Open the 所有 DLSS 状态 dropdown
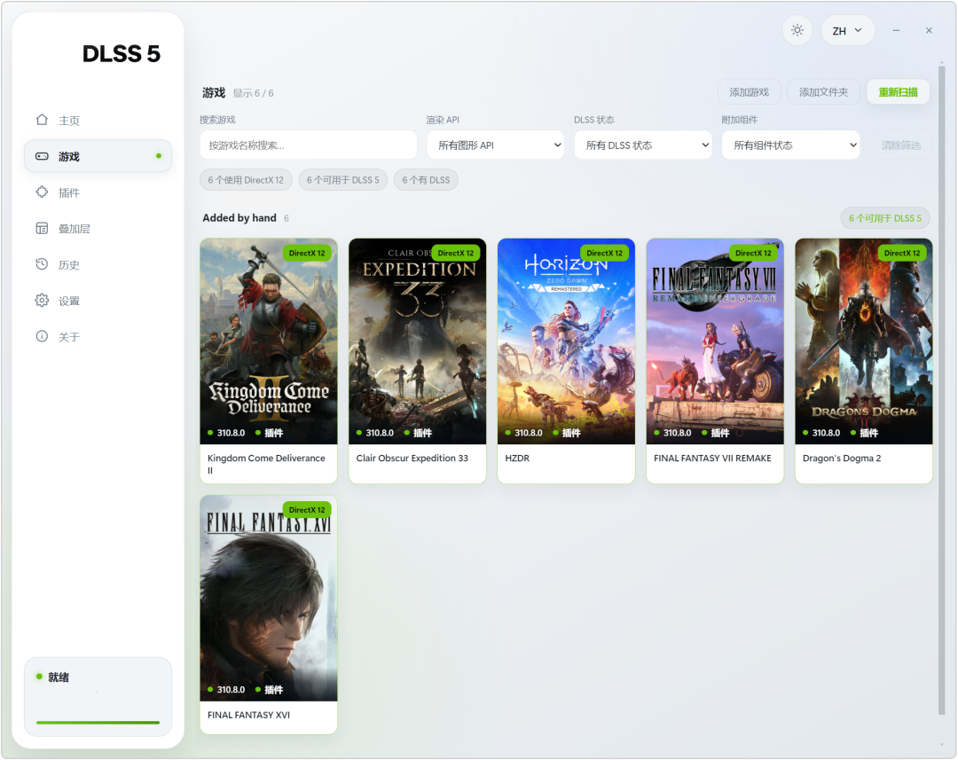 (x=643, y=145)
